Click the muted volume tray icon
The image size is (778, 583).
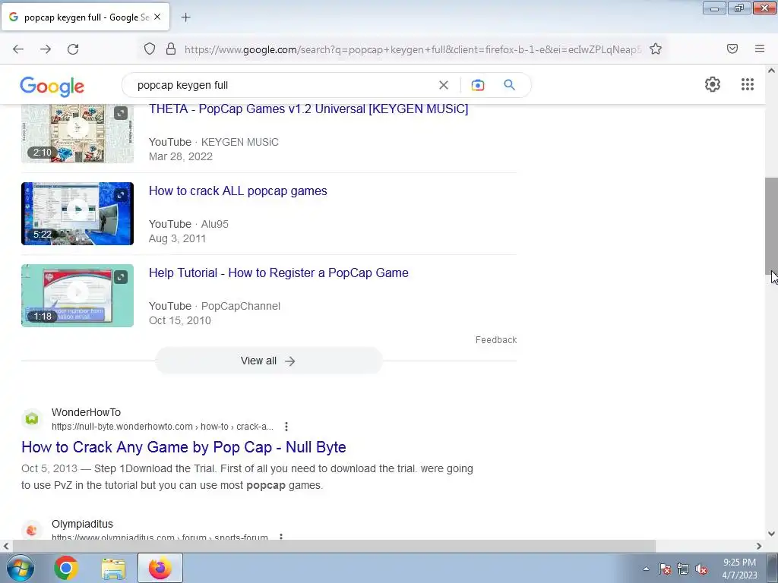(701, 569)
